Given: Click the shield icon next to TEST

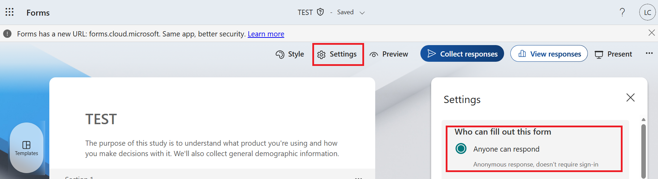Looking at the screenshot, I should tap(320, 12).
